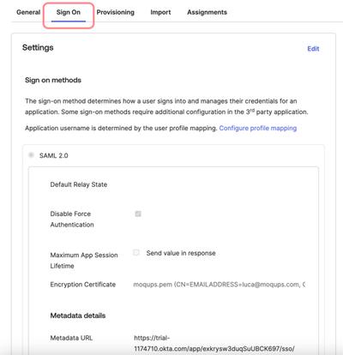Image resolution: width=343 pixels, height=355 pixels.
Task: Go to the Import tab
Action: 160,12
